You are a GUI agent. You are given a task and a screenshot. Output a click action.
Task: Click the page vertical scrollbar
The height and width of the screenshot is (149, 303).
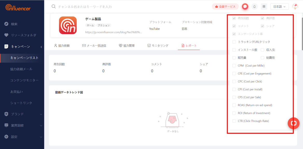(302, 34)
